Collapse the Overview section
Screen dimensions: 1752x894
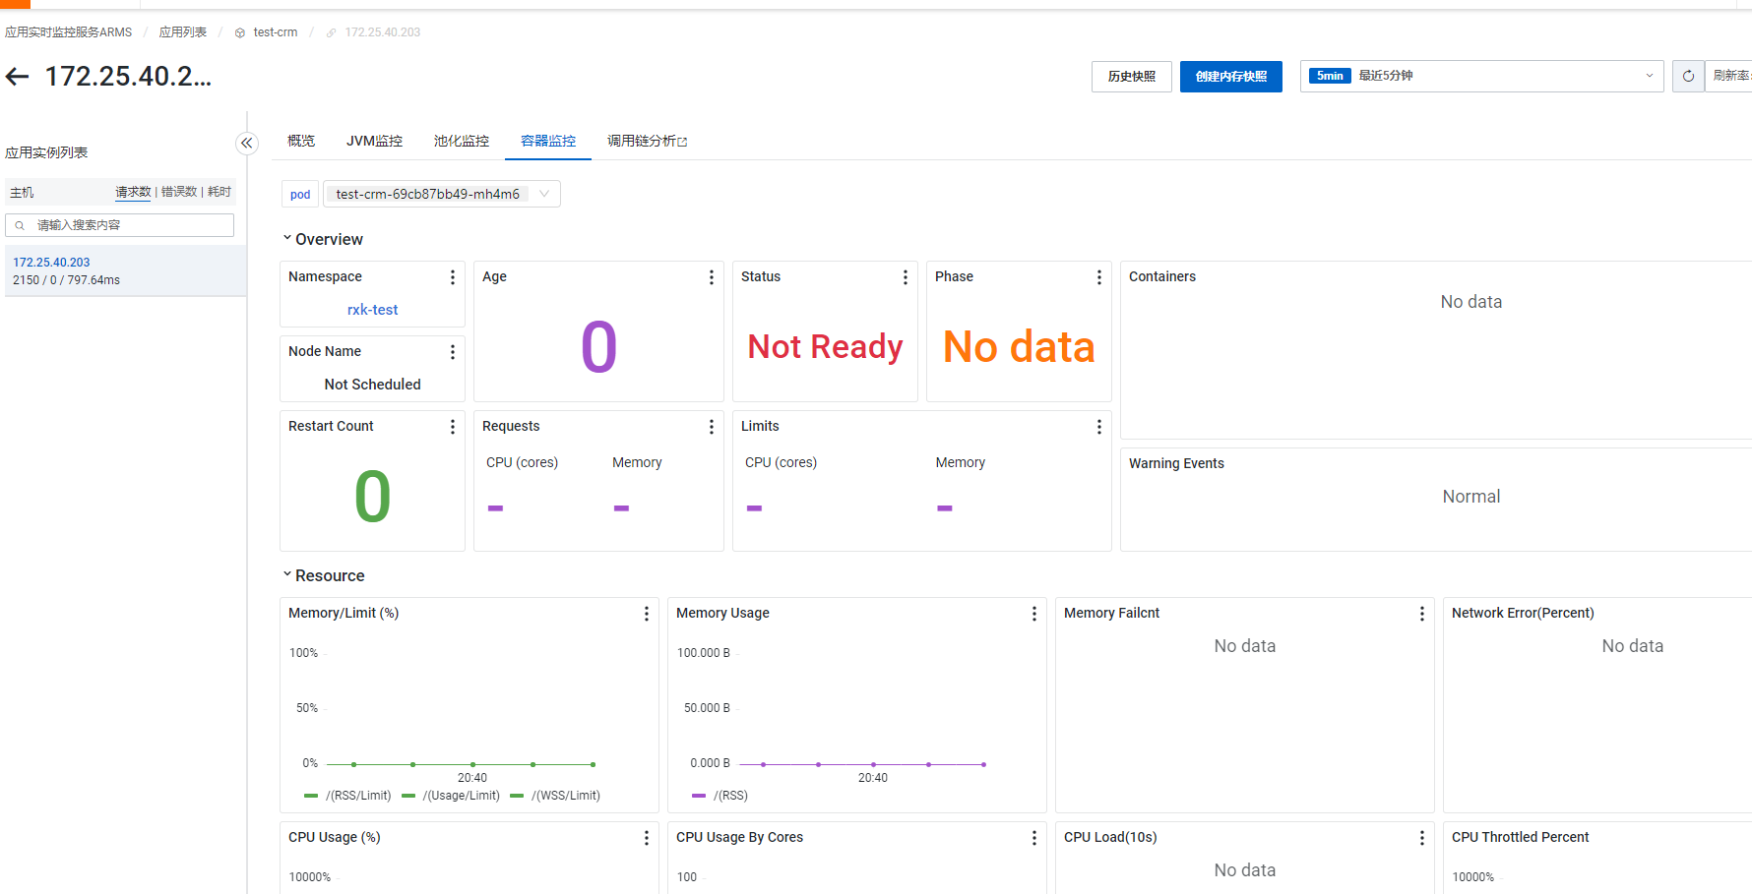point(323,239)
